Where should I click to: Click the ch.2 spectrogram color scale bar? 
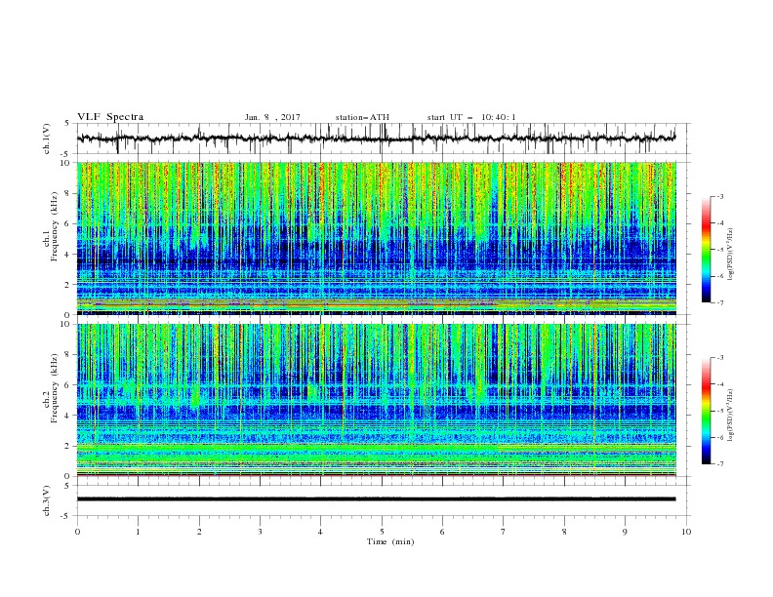(x=706, y=411)
